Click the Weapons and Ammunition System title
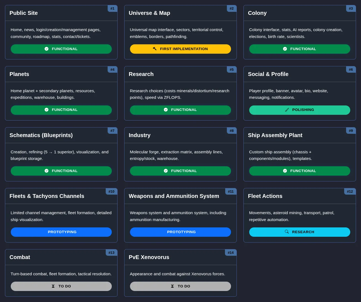Screen dimensions: 361x302 (x=174, y=196)
